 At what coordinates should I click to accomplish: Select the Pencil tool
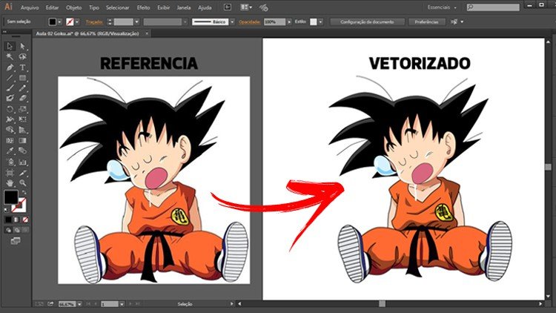[x=22, y=88]
